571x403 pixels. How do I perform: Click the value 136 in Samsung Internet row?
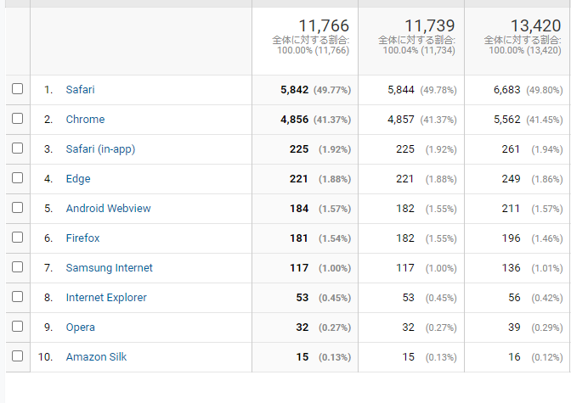pos(511,268)
